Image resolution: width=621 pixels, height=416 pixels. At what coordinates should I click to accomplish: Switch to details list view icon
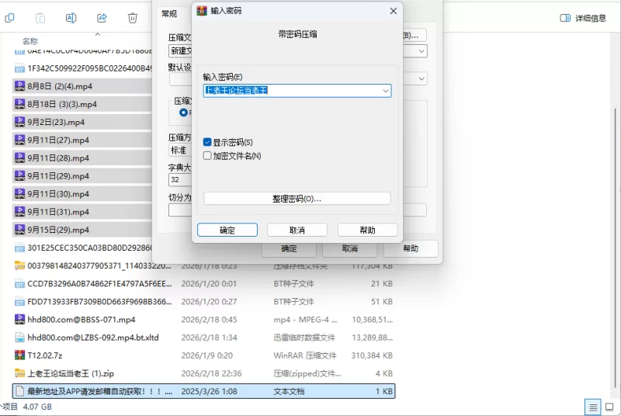(x=592, y=407)
